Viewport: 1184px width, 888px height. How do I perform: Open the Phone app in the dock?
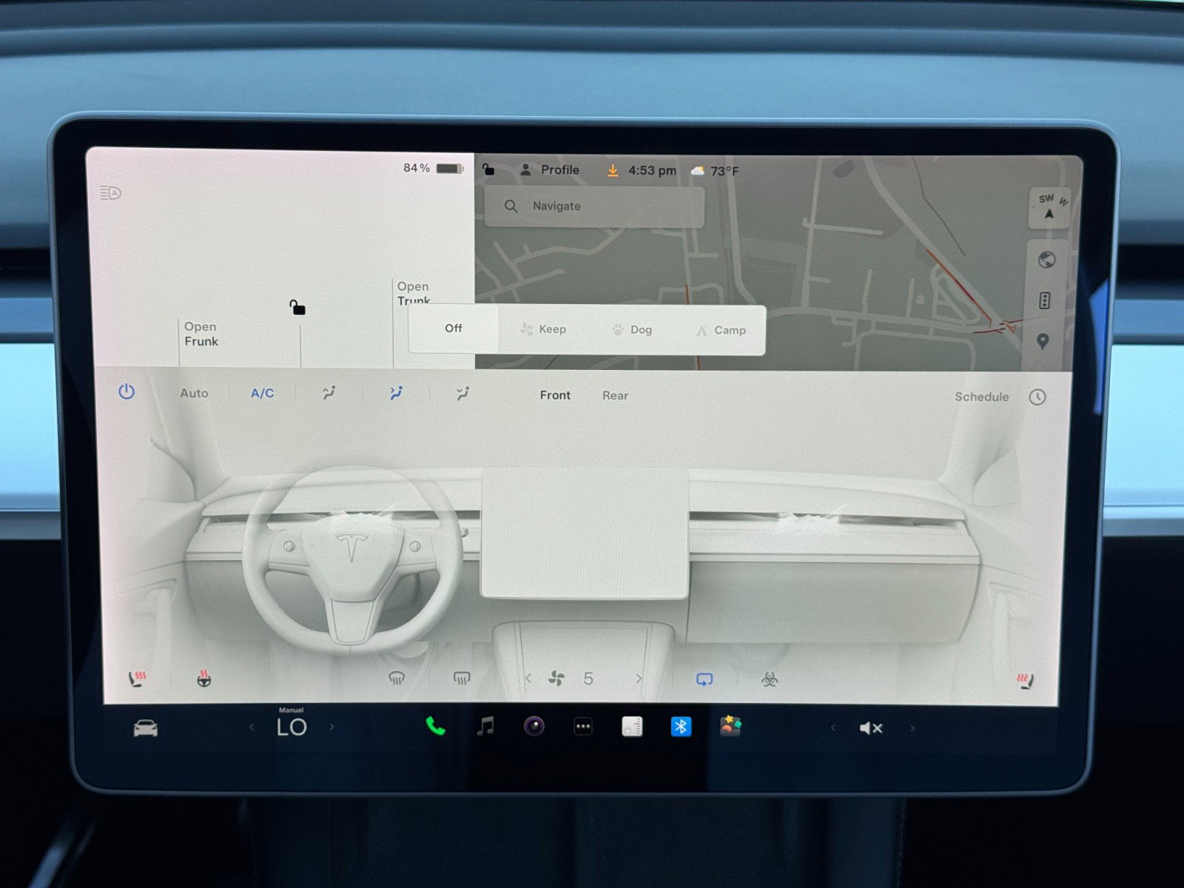tap(434, 727)
